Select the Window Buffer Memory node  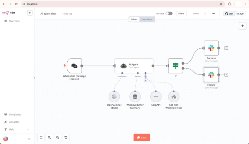pyautogui.click(x=135, y=97)
